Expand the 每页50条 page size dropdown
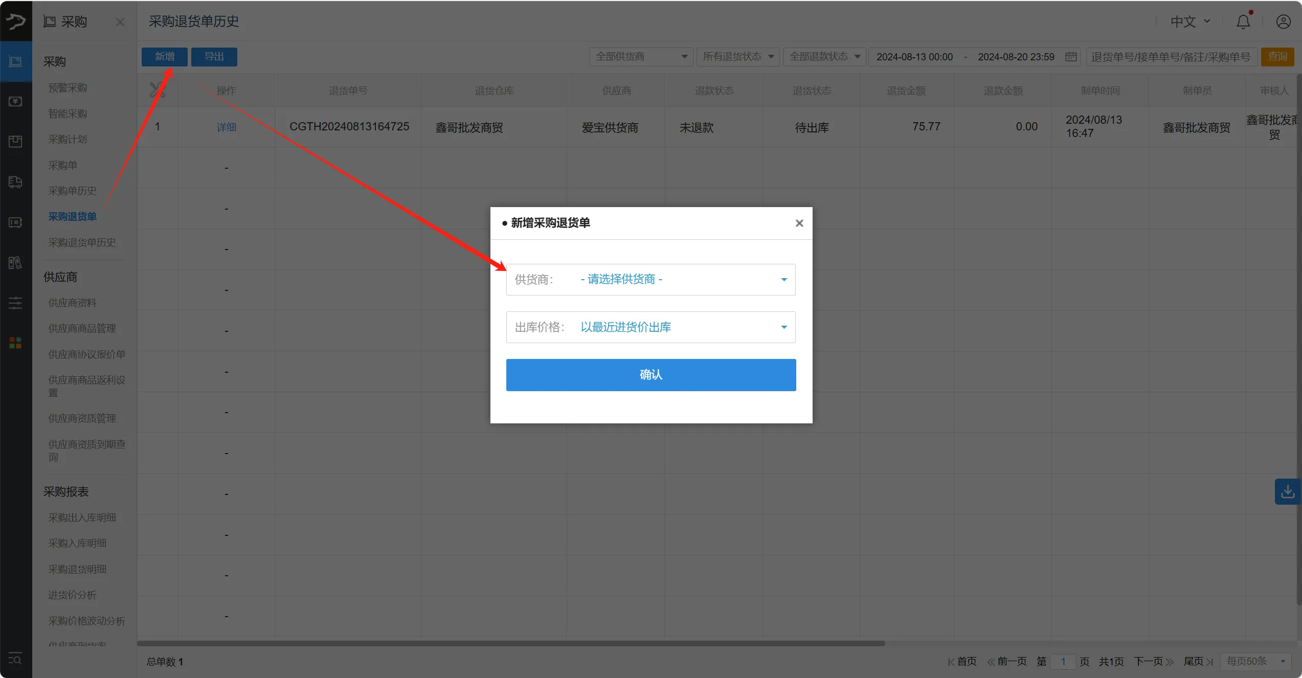1302x678 pixels. (1255, 661)
